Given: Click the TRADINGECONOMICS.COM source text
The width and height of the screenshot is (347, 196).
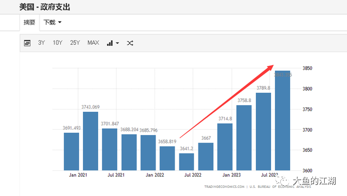Looking at the screenshot, I should point(224,187).
